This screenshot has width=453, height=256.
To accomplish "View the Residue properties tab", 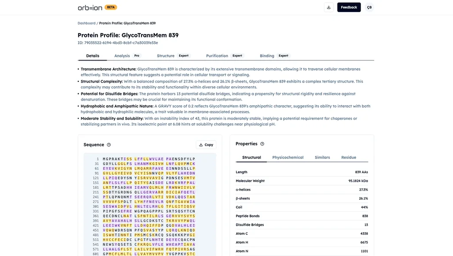I will pyautogui.click(x=349, y=157).
